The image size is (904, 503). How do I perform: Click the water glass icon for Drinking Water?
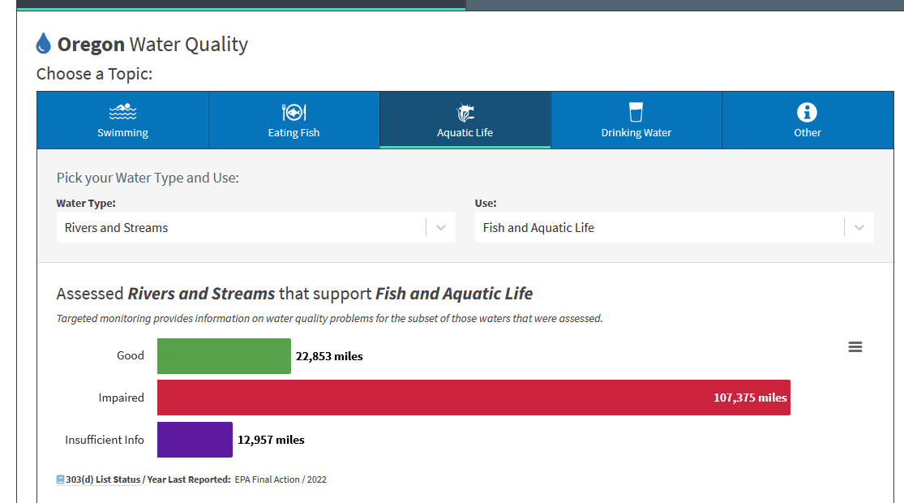pos(636,112)
